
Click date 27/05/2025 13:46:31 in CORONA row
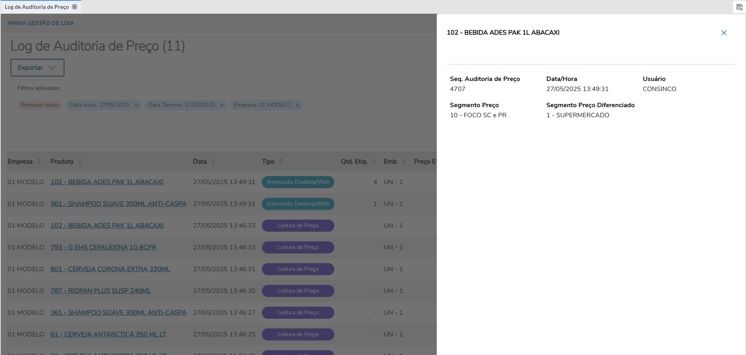coord(224,269)
